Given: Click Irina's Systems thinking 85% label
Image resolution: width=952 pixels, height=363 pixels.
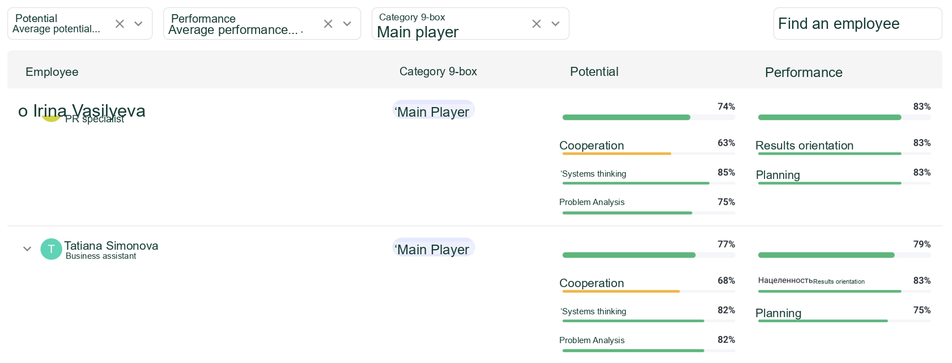Looking at the screenshot, I should tap(593, 174).
